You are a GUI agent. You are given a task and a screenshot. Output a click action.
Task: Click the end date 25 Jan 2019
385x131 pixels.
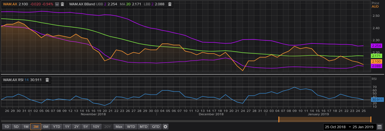click(x=363, y=127)
